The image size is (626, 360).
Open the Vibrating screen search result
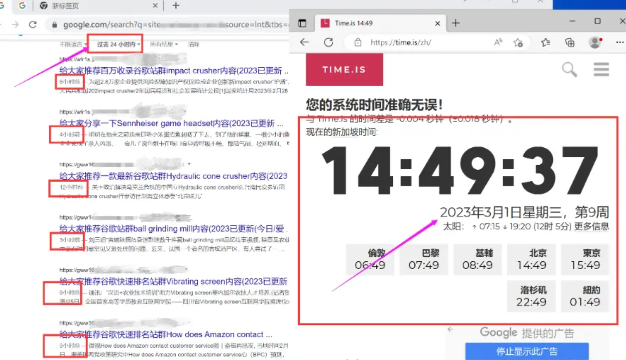[173, 282]
